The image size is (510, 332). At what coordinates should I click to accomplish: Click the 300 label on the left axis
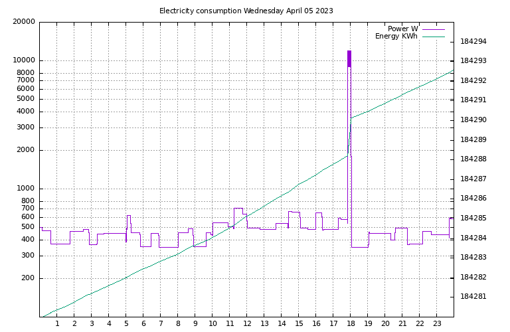point(28,256)
